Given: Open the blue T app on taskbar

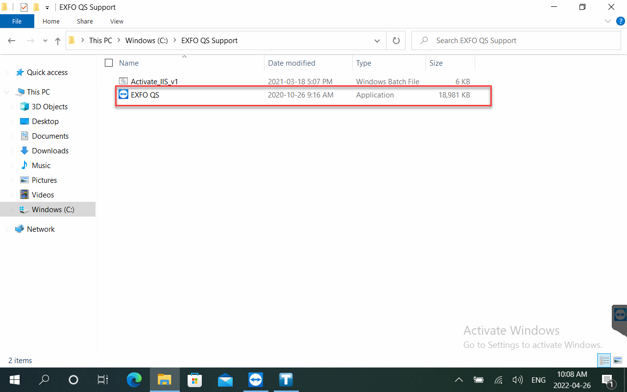Looking at the screenshot, I should coord(286,380).
